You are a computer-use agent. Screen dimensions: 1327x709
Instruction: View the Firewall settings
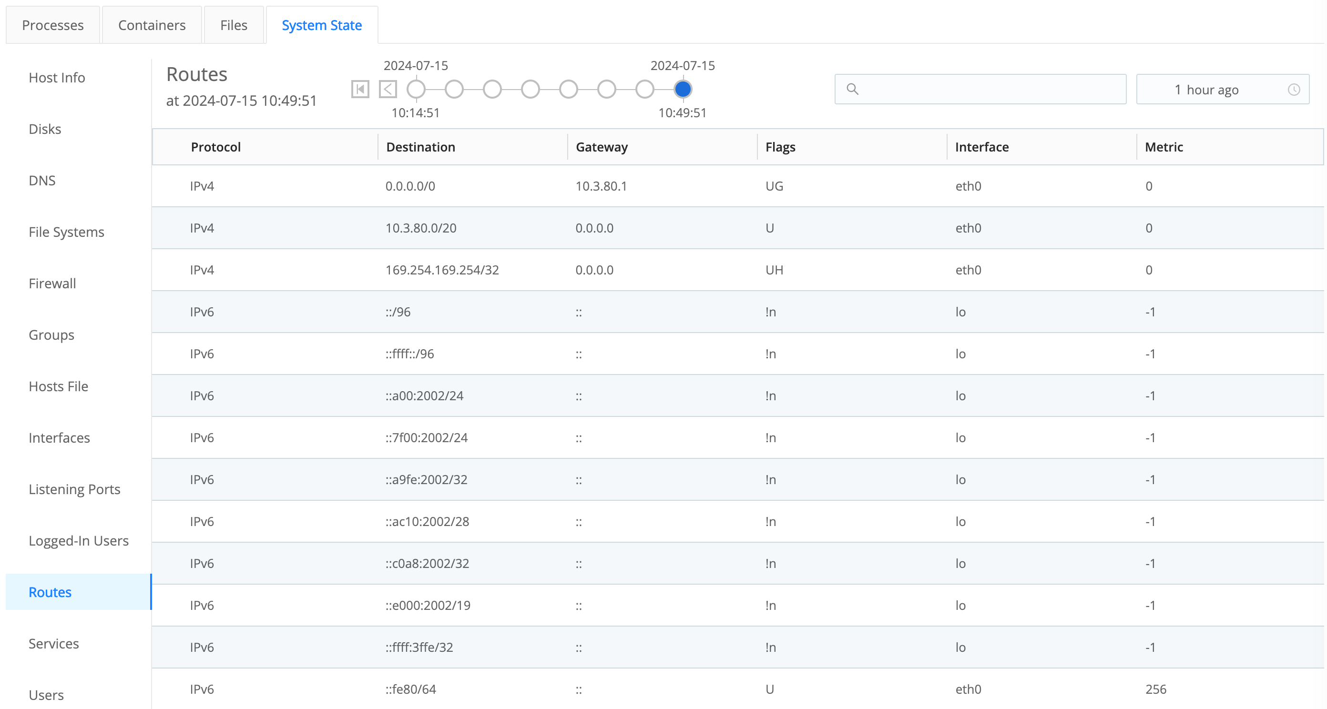[x=51, y=283]
